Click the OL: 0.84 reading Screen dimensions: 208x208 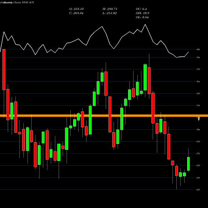142,17
